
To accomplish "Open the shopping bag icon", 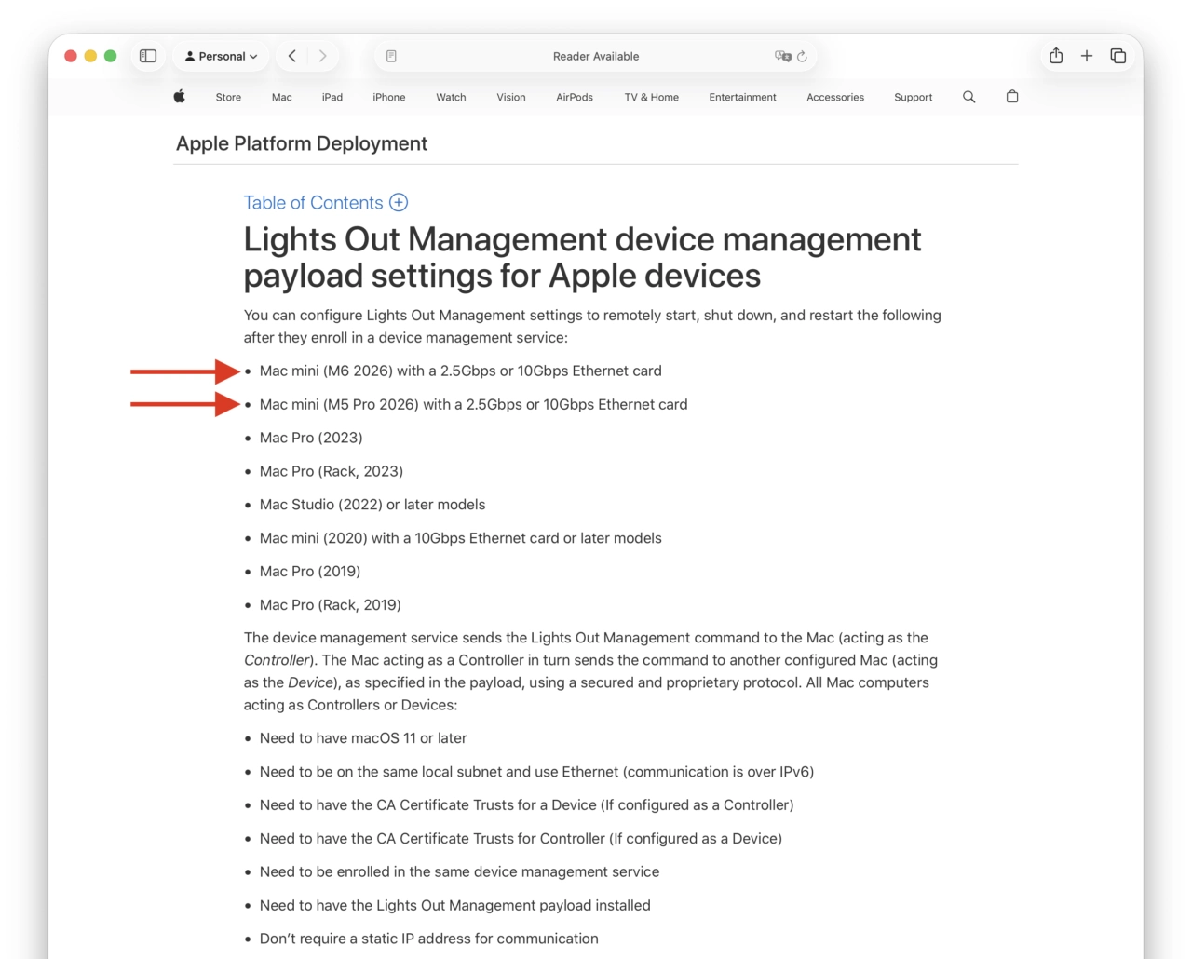I will [1012, 96].
